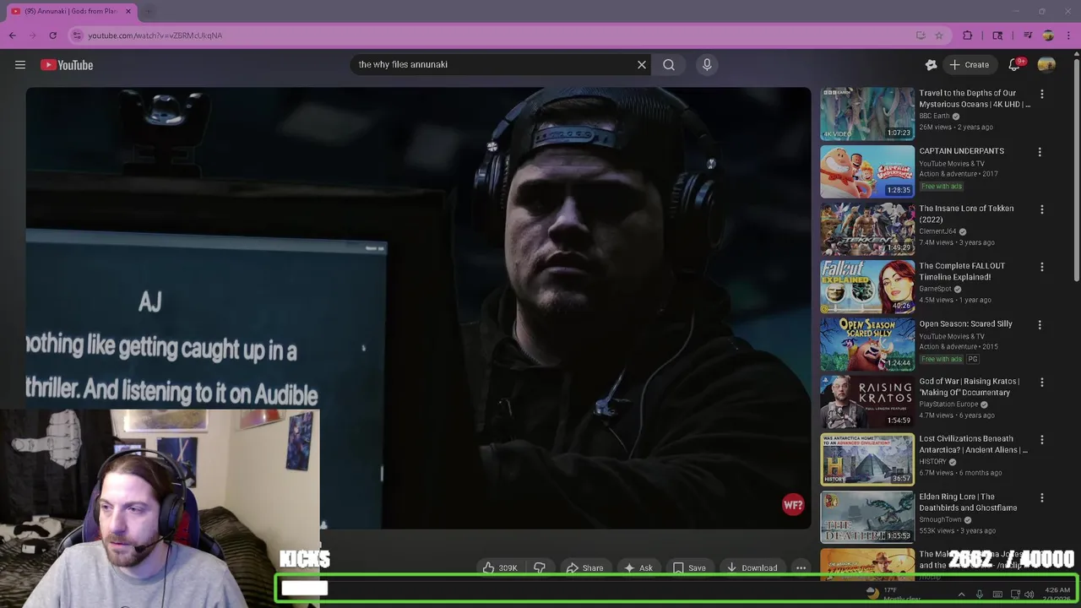Start voice search with the microphone
The image size is (1081, 608).
tap(707, 64)
